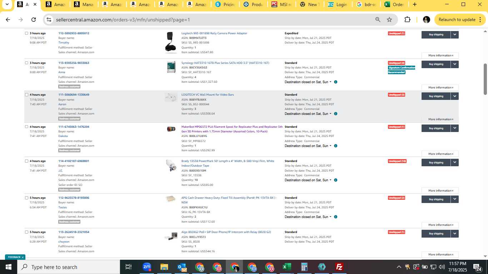
Task: Click the page vertical scrollbar thumb
Action: [485, 79]
